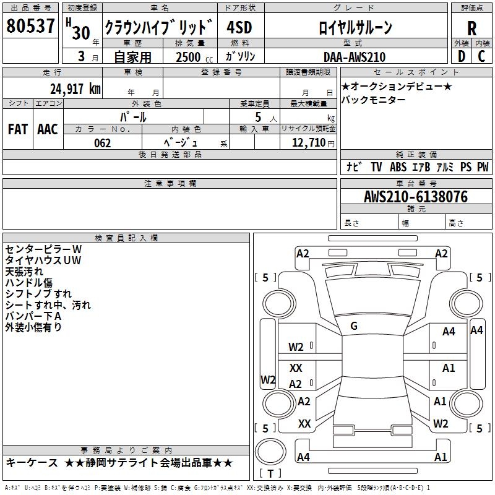Click the キーケース office notice text
The image size is (495, 495).
pos(32,463)
